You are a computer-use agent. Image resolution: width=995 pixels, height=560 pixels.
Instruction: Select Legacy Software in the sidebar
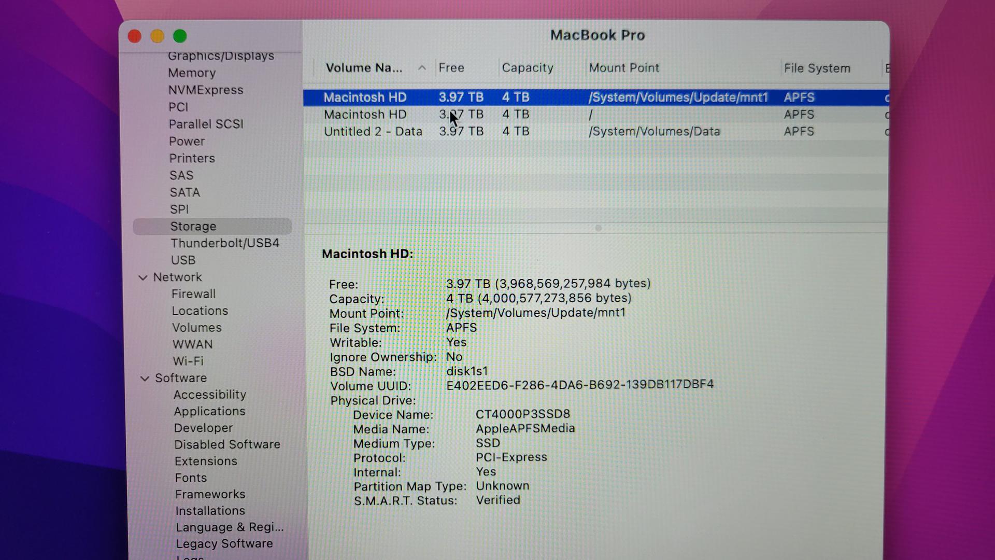[x=224, y=544]
